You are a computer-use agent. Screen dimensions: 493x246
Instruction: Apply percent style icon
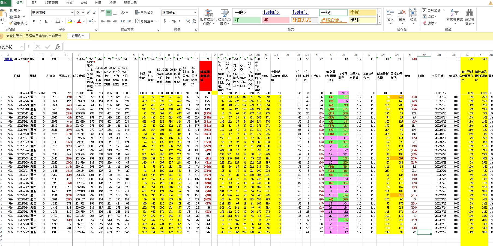pyautogui.click(x=174, y=21)
